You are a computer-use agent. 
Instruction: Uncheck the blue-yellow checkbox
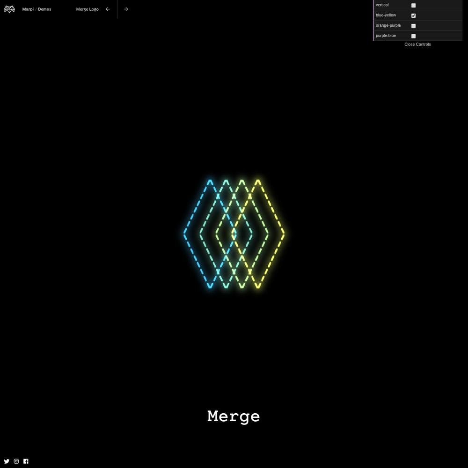point(413,15)
